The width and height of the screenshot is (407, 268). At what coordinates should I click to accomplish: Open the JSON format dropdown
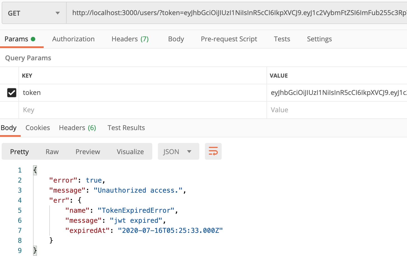point(179,152)
